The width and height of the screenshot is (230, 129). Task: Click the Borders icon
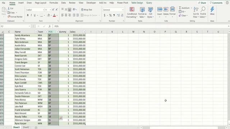(42, 15)
